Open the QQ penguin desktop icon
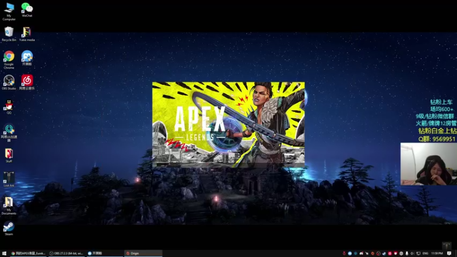 pos(9,107)
